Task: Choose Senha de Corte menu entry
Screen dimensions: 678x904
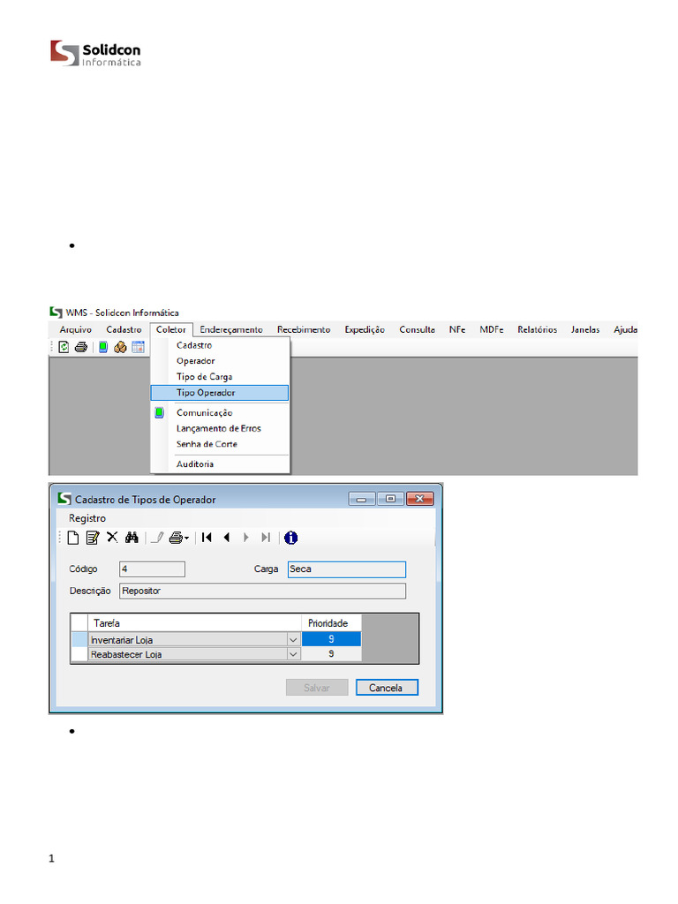Action: [220, 444]
